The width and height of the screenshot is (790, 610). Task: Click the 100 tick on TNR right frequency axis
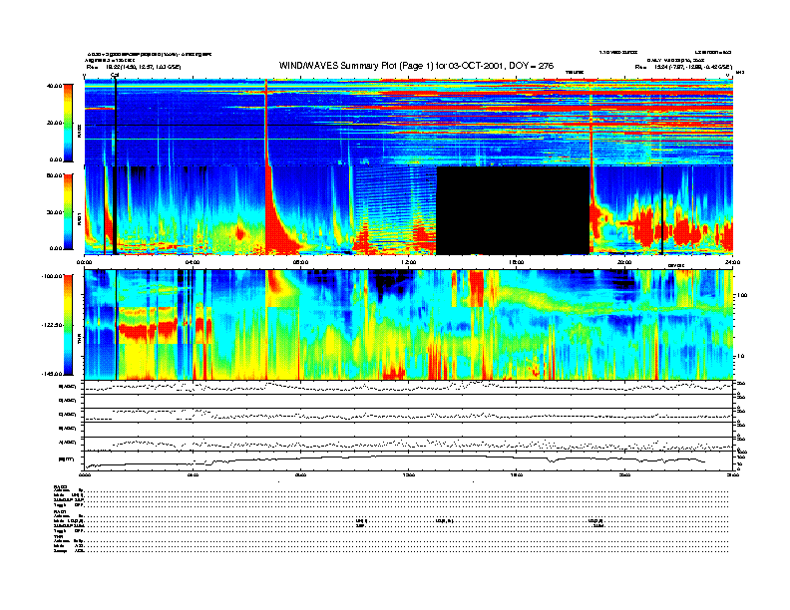pyautogui.click(x=740, y=295)
